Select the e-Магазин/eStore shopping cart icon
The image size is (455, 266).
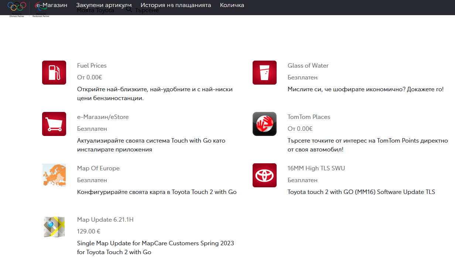click(x=54, y=124)
